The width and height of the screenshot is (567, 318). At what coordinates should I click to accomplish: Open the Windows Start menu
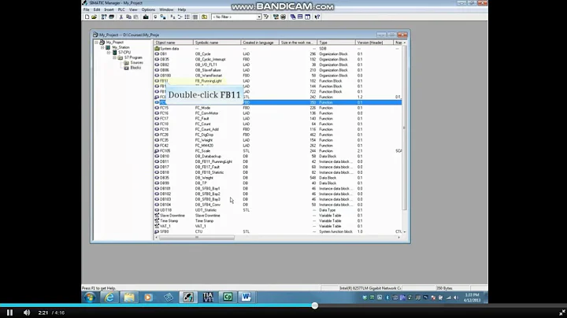point(90,297)
